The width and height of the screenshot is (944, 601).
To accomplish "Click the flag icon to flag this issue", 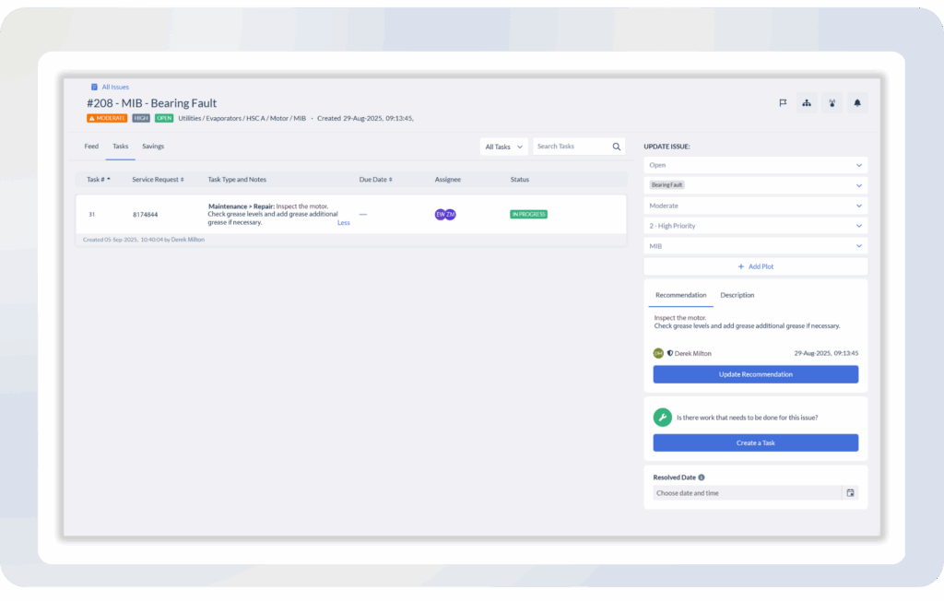I will pyautogui.click(x=783, y=102).
